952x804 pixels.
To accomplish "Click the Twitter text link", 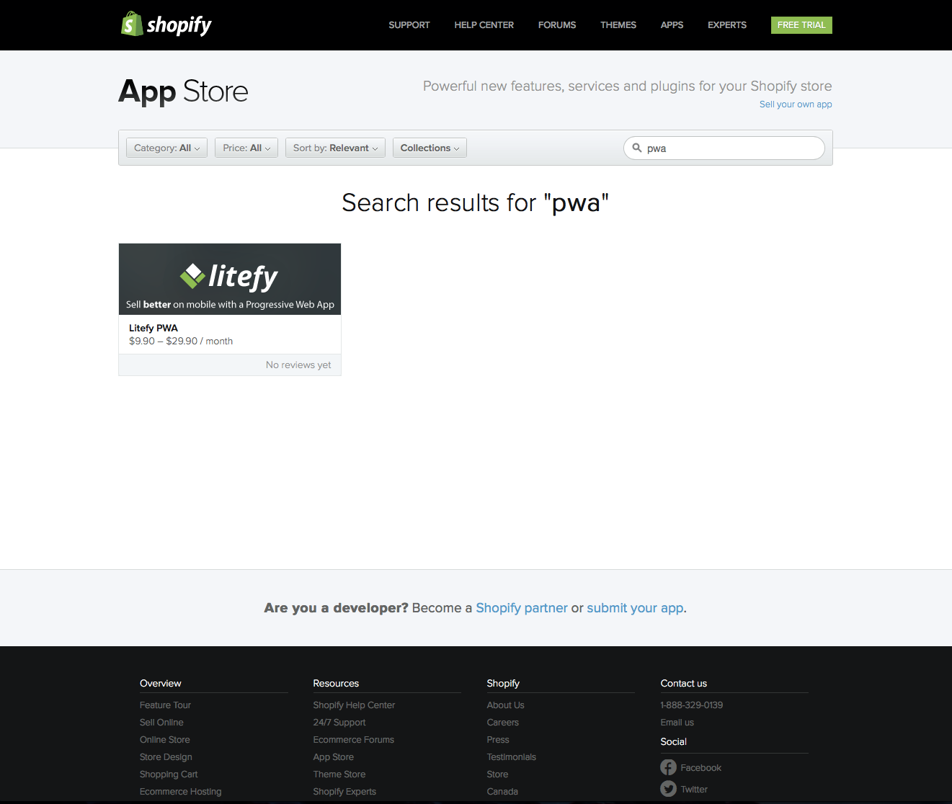I will [694, 790].
